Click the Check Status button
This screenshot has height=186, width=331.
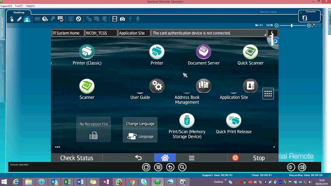pyautogui.click(x=77, y=158)
